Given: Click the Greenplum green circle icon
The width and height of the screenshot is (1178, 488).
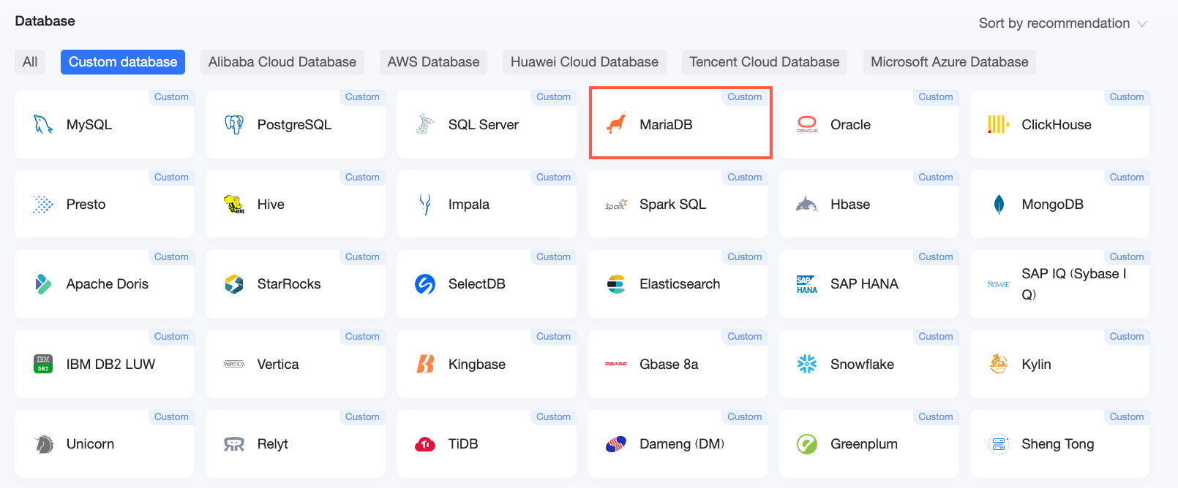Looking at the screenshot, I should (807, 444).
